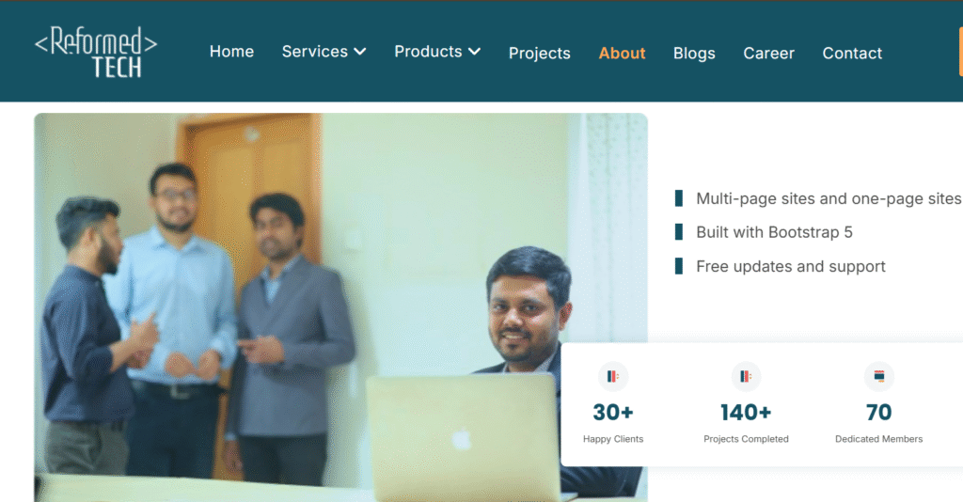
Task: Expand the Services dropdown chevron
Action: 360,52
